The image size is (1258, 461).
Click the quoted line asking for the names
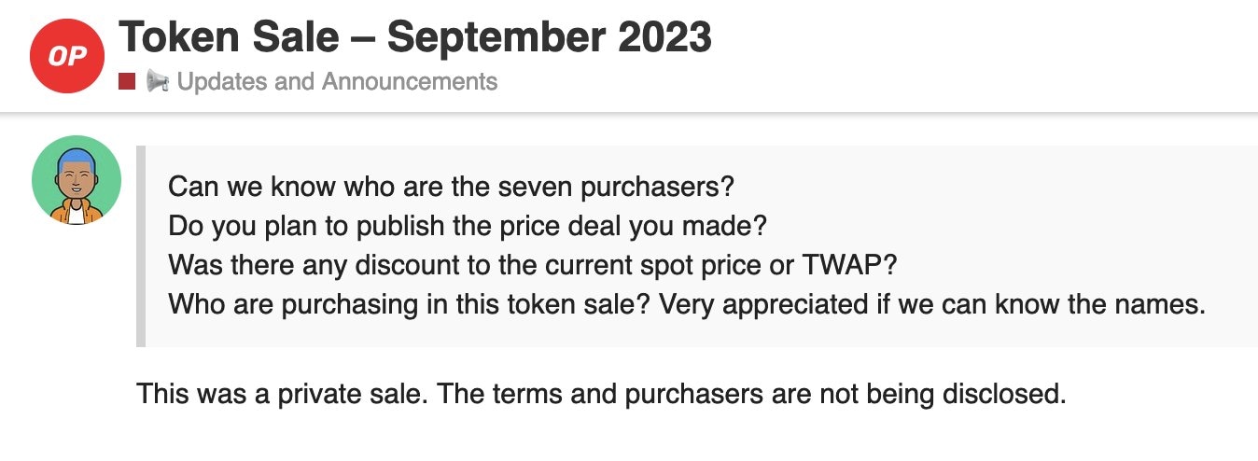(x=687, y=304)
